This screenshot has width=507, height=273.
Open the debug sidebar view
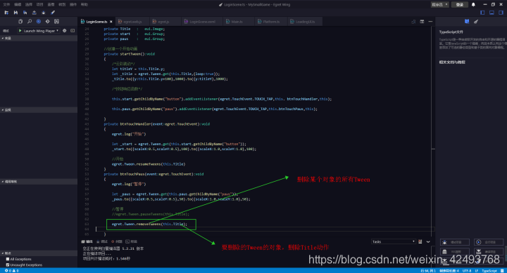coord(39,21)
